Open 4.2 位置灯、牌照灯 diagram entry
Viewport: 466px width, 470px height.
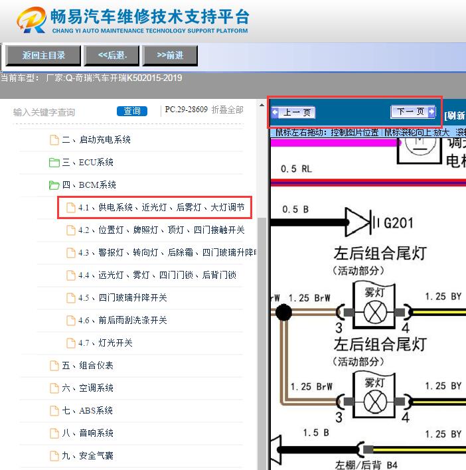(x=161, y=230)
